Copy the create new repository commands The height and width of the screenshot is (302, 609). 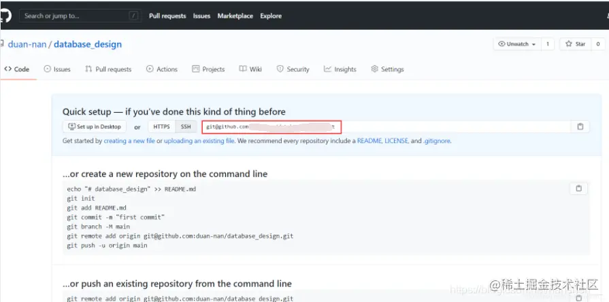pos(578,189)
